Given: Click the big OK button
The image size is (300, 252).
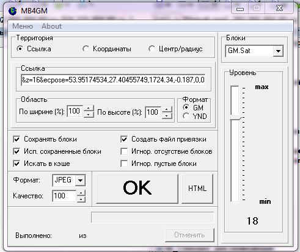Looking at the screenshot, I should tap(137, 188).
